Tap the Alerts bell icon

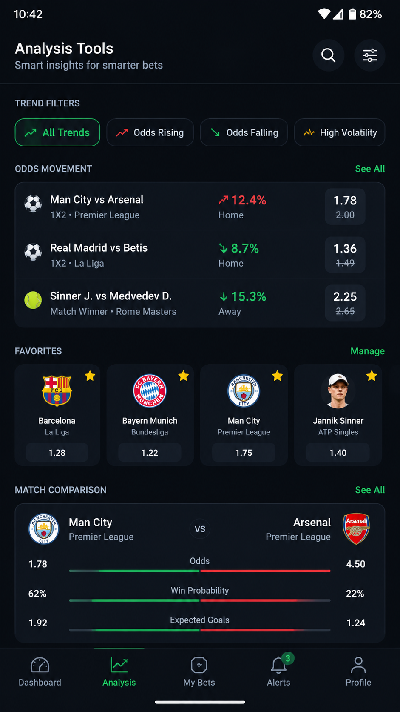(278, 665)
